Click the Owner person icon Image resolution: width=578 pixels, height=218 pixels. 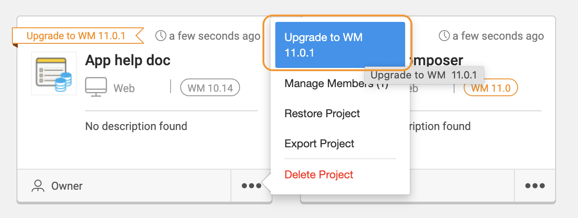pyautogui.click(x=37, y=186)
